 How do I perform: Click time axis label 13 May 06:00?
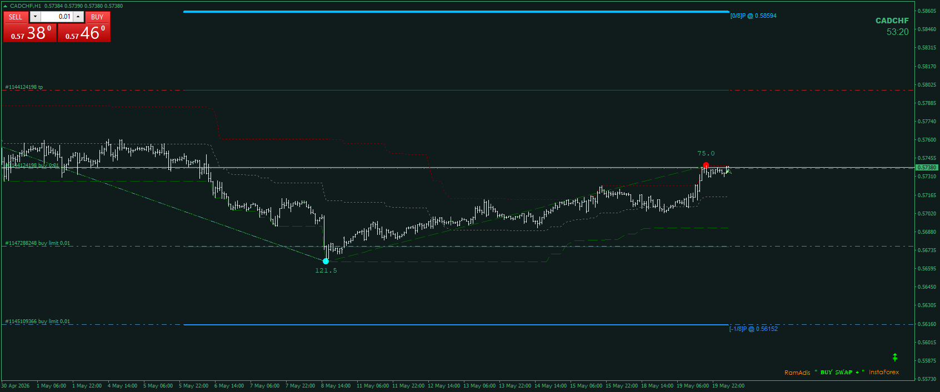[x=479, y=386]
